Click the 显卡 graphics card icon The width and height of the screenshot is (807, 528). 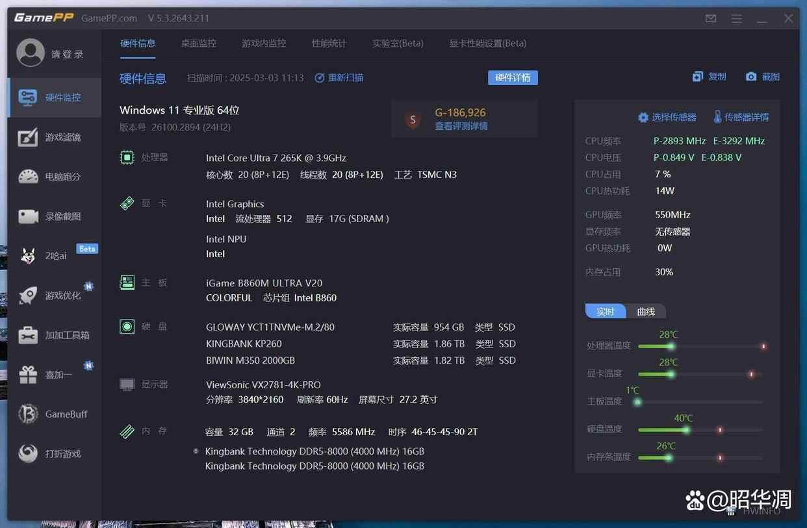click(x=127, y=203)
